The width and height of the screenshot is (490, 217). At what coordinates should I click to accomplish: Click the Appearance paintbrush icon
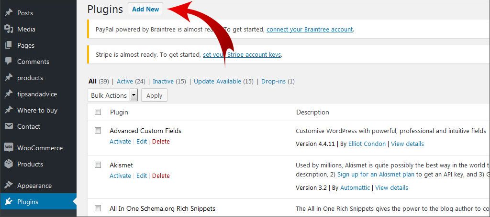[8, 186]
